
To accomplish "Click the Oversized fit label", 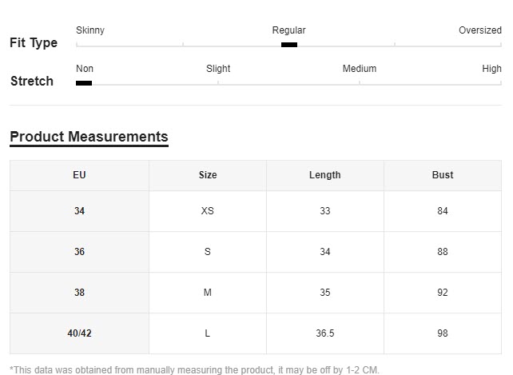I will tap(480, 30).
